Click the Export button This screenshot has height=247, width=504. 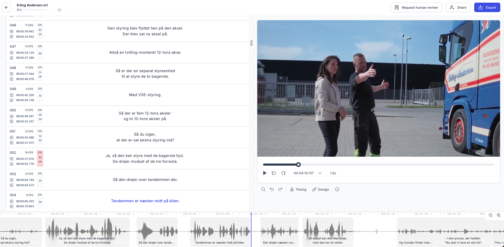(487, 7)
